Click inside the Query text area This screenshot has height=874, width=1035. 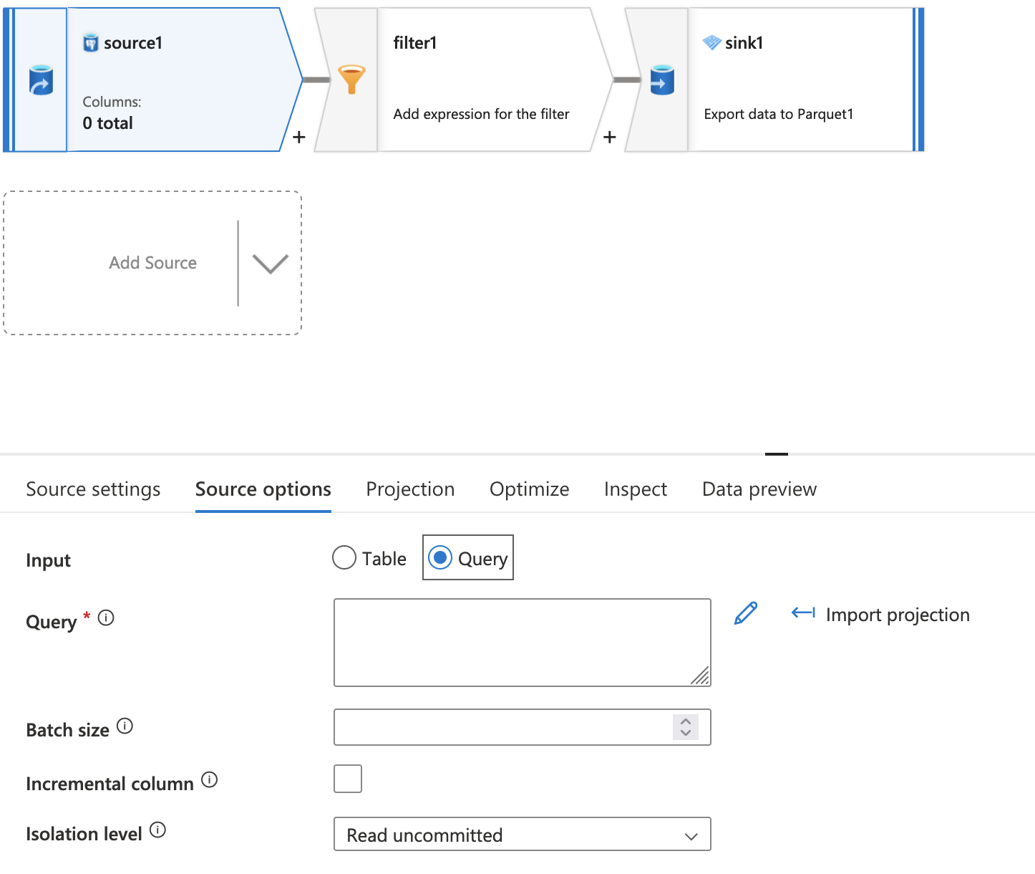pyautogui.click(x=522, y=642)
